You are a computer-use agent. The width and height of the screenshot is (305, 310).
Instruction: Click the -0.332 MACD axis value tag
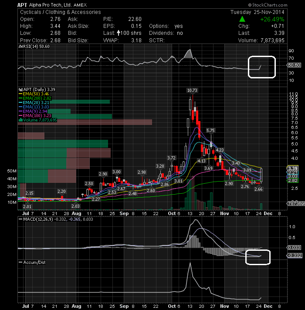click(294, 256)
